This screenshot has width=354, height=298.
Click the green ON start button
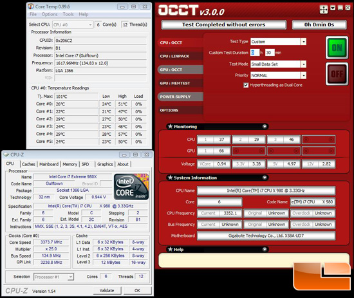click(337, 48)
